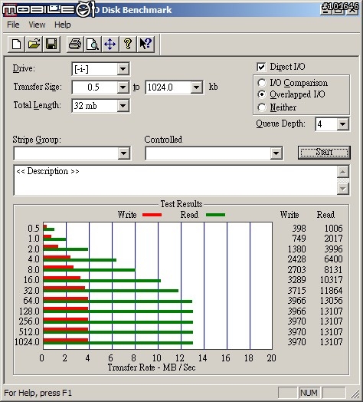This screenshot has height=402, width=363.
Task: Select the Neither radio button
Action: (x=262, y=107)
